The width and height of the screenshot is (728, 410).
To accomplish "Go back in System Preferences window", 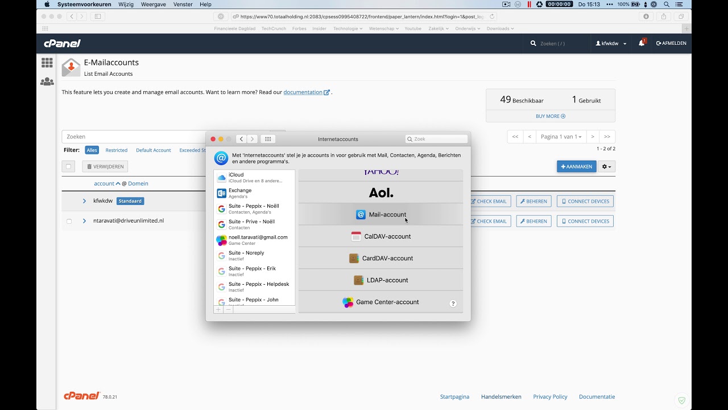I will [242, 139].
